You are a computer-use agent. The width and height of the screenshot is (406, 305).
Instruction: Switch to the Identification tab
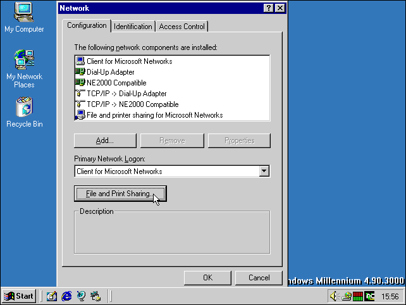[133, 27]
